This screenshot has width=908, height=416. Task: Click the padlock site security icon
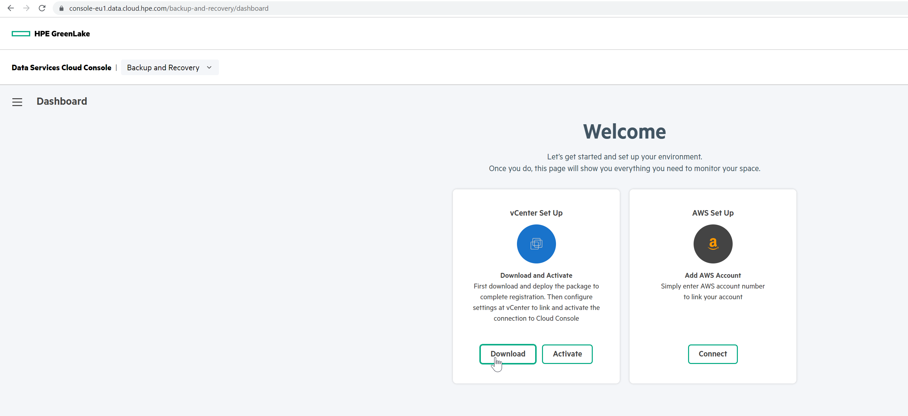coord(61,8)
